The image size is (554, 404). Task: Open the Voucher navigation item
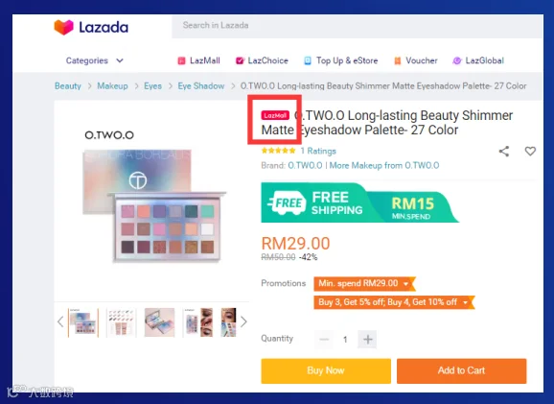[x=416, y=60]
